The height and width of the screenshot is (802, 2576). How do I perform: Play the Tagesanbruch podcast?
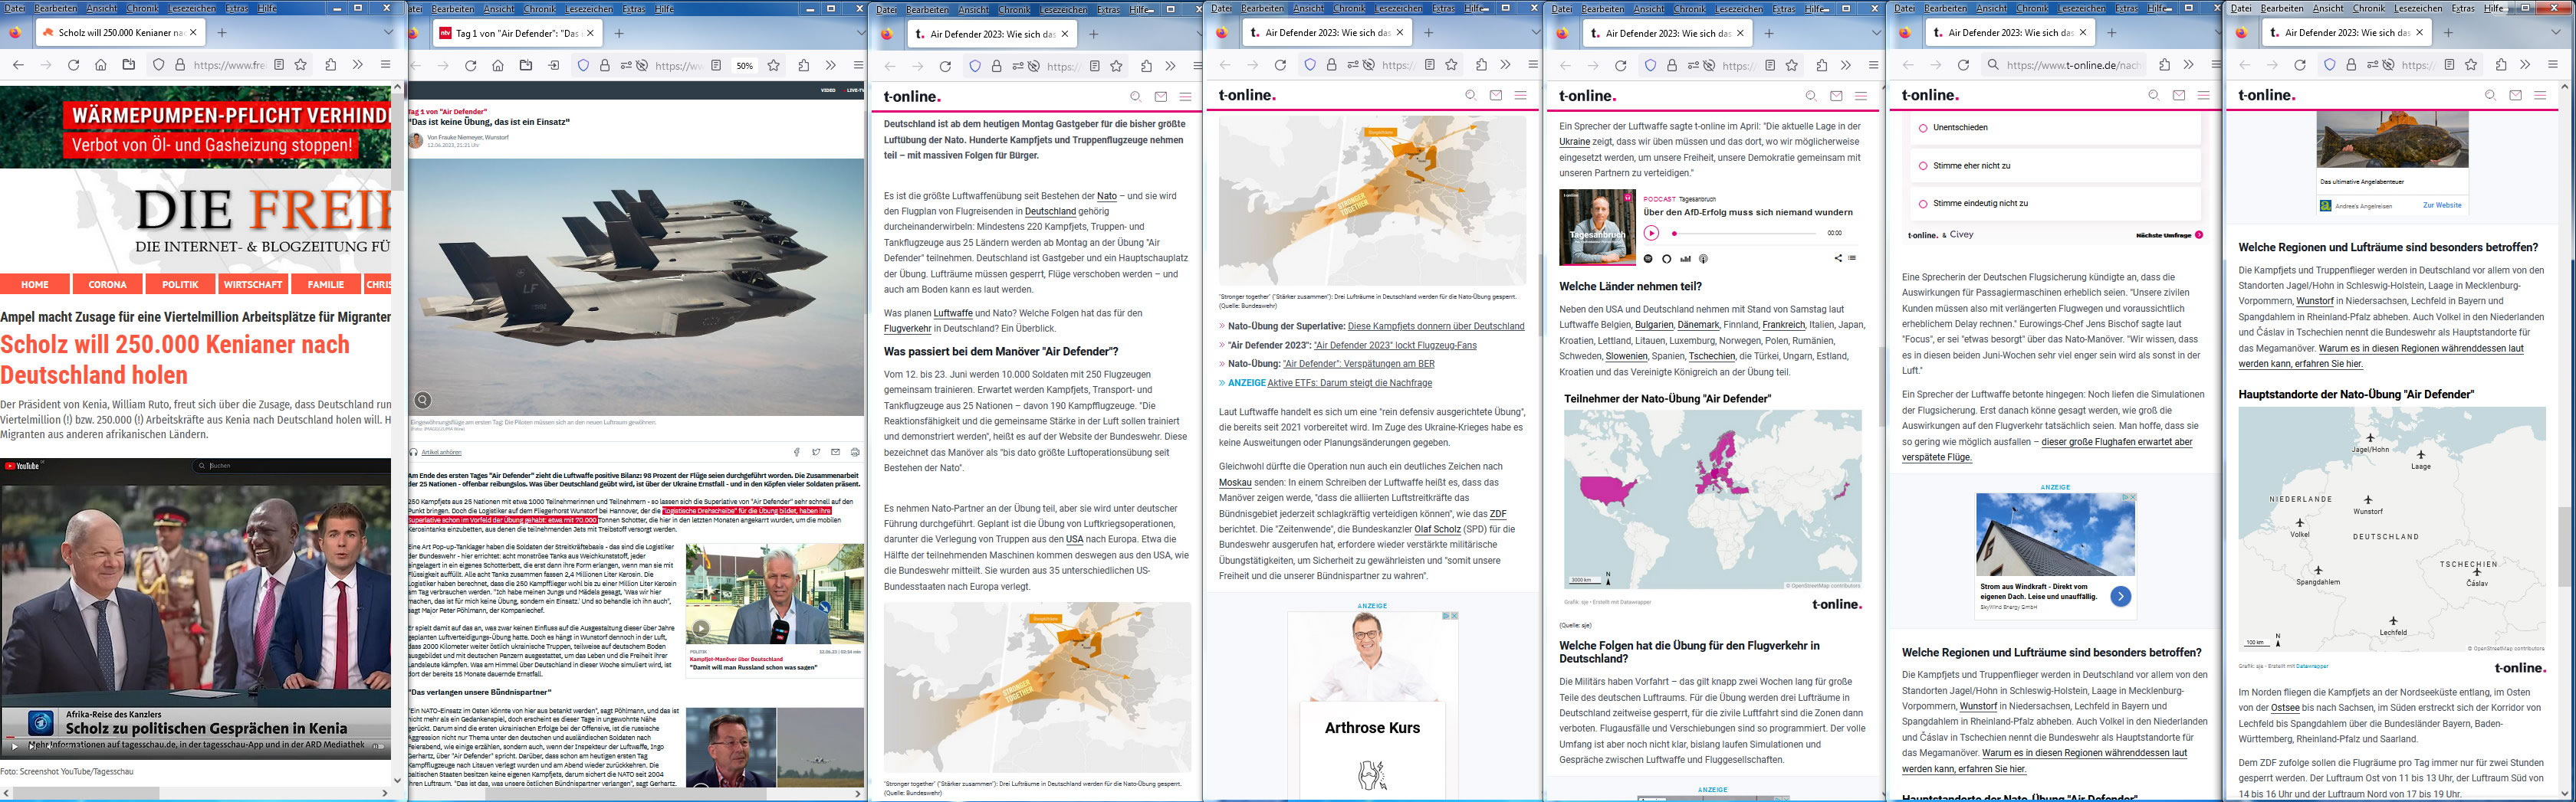(1651, 233)
